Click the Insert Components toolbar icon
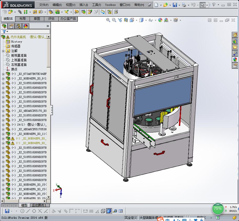The height and width of the screenshot is (221, 239). [10, 12]
